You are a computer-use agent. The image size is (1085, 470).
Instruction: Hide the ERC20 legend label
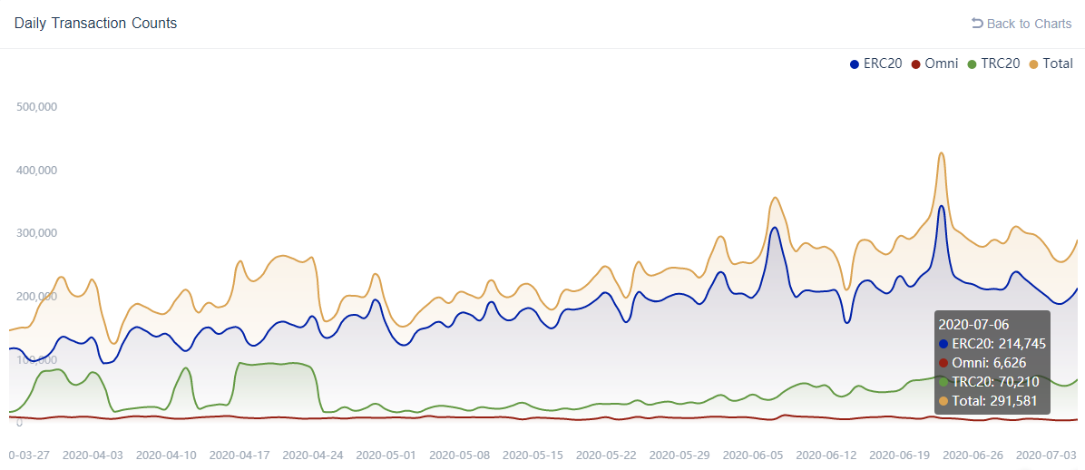[883, 64]
